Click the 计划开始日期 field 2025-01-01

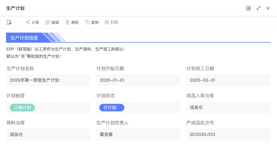coord(138,80)
